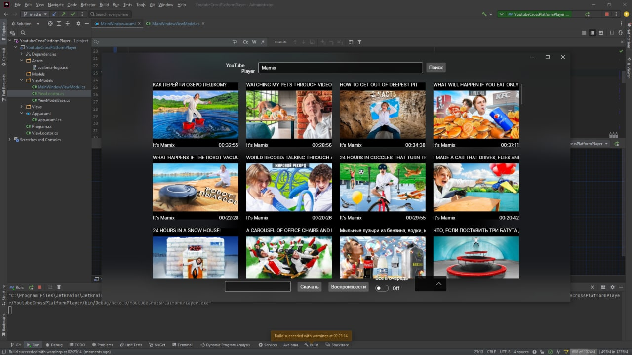Click the locate file crosshair icon in Explorer
Screen dimensions: 632x355
tap(50, 23)
